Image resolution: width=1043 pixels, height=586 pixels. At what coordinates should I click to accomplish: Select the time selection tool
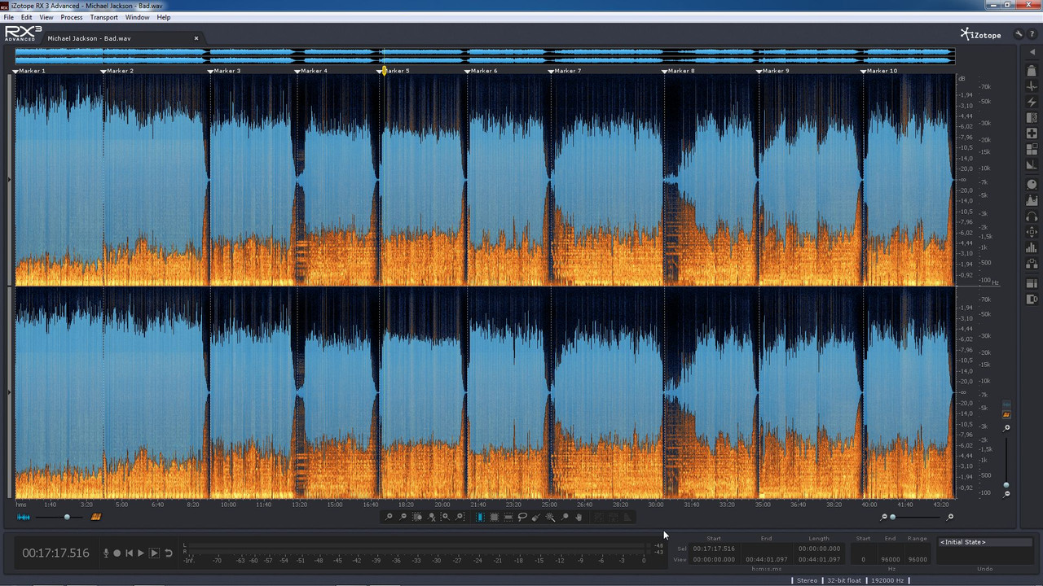click(480, 517)
